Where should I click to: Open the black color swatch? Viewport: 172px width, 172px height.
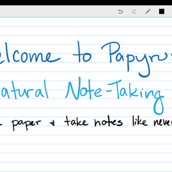pyautogui.click(x=162, y=11)
